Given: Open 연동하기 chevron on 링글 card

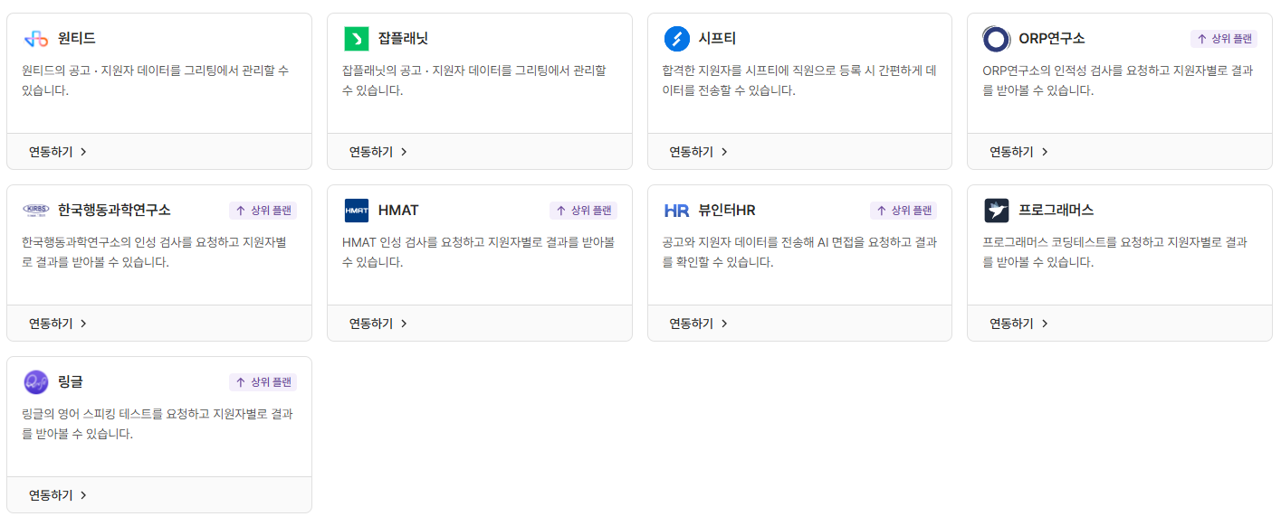Looking at the screenshot, I should (x=83, y=495).
